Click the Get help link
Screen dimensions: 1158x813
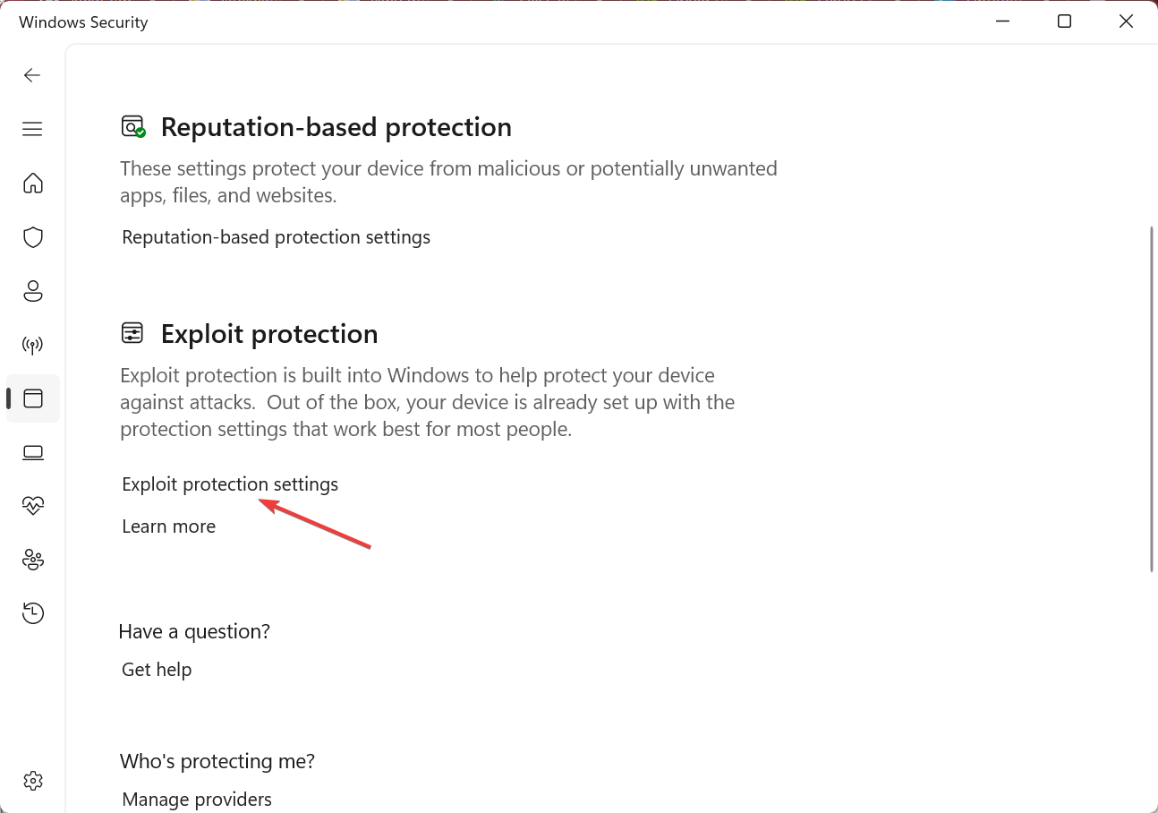[x=157, y=670]
